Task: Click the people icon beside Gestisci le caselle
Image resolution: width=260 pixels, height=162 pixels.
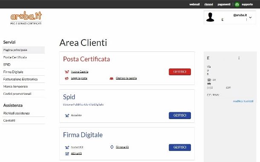Action: tap(111, 78)
